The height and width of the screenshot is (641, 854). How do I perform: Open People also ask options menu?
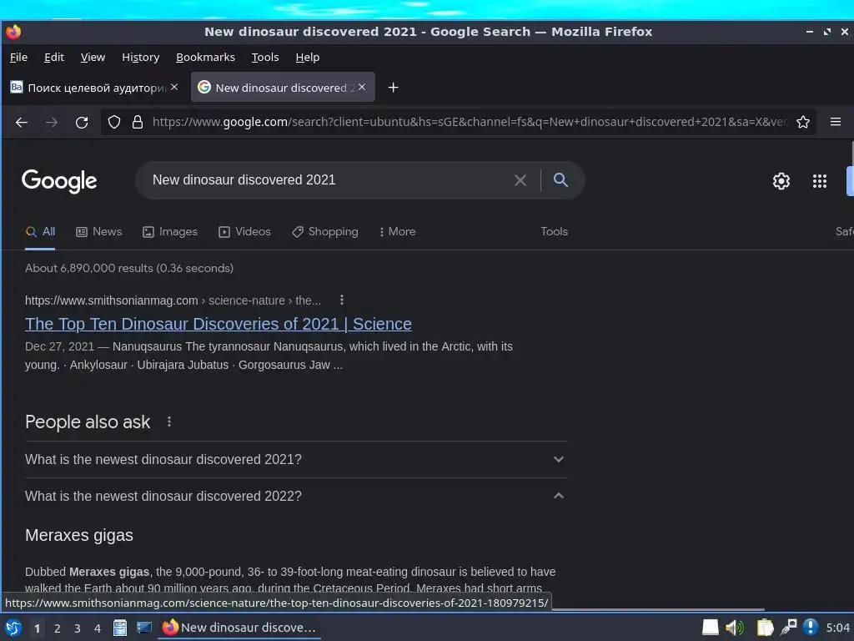pyautogui.click(x=169, y=421)
